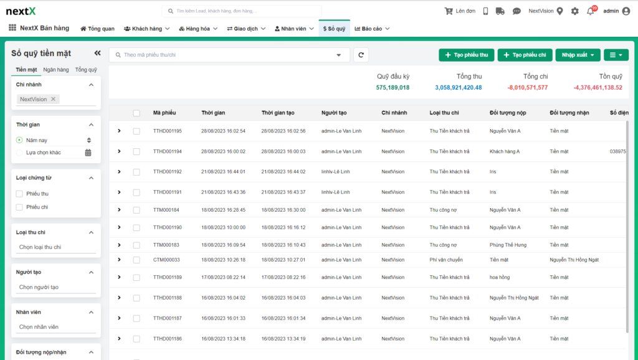638x360 pixels.
Task: Click the delivery truck icon
Action: coord(500,11)
